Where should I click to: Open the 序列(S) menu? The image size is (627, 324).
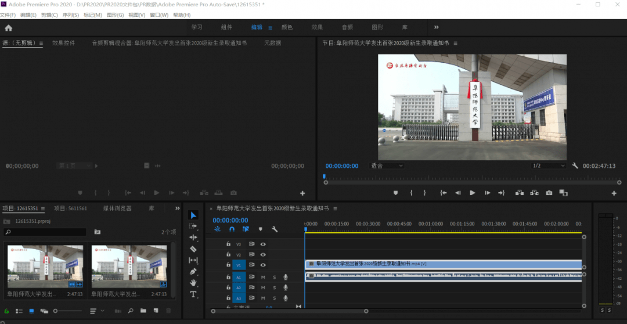[71, 15]
